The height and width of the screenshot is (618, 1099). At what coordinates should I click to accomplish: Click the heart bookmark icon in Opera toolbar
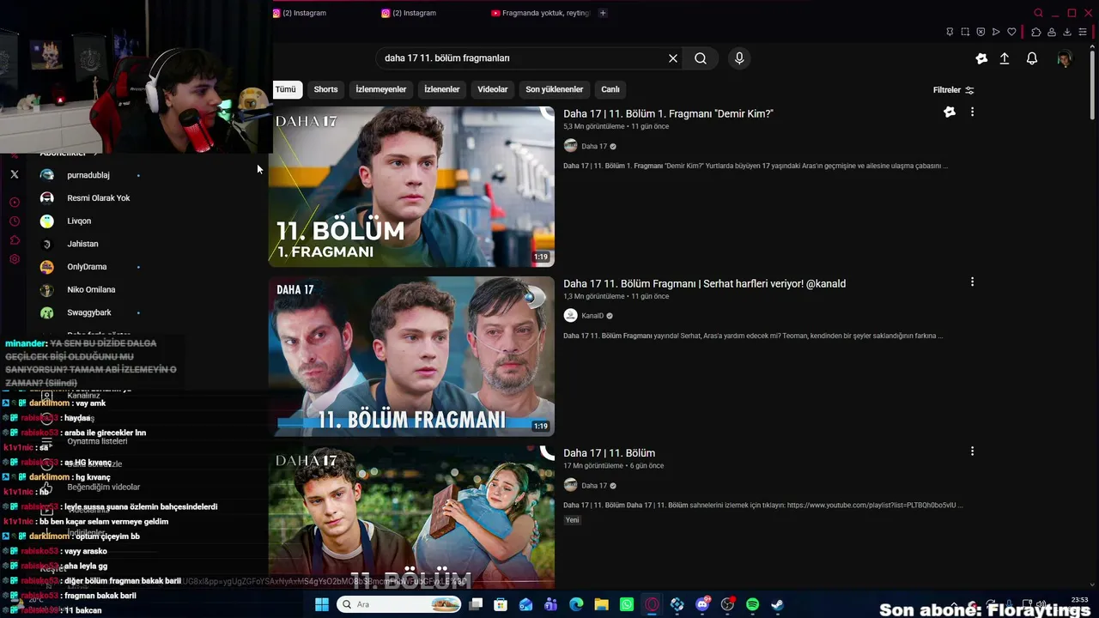[1011, 32]
